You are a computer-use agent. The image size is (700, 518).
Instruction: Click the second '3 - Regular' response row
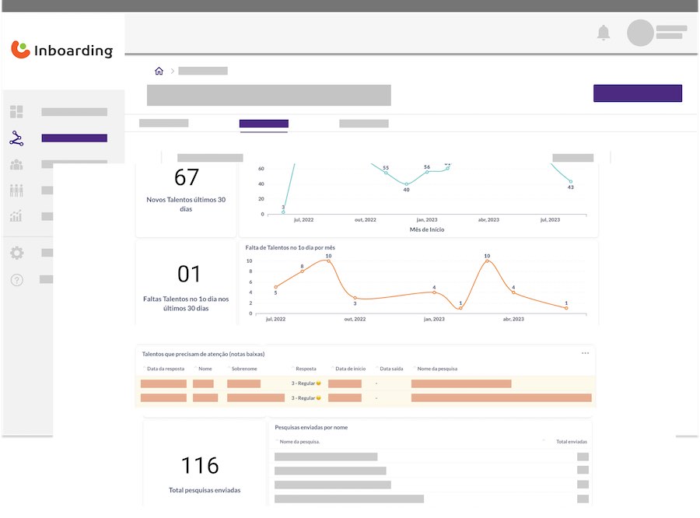point(366,398)
